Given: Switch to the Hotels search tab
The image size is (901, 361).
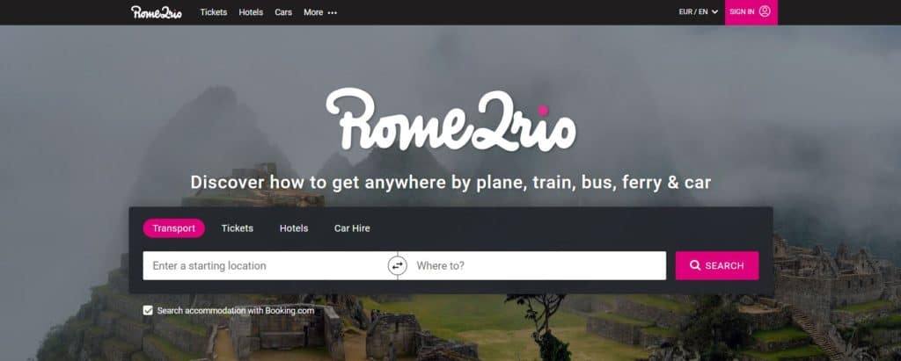Looking at the screenshot, I should 294,227.
